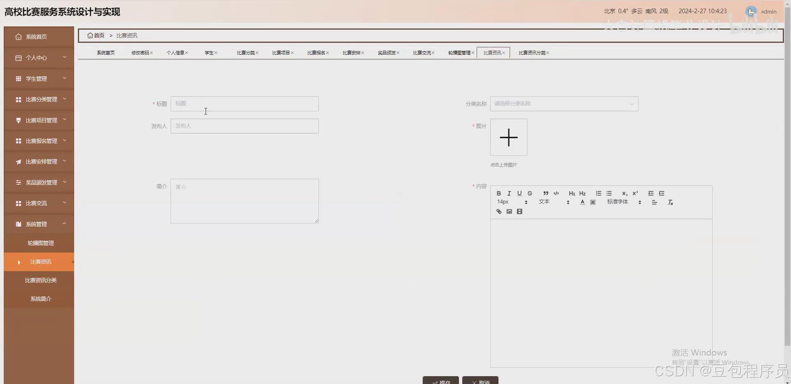Screen dimensions: 791x384
Task: Apply Heading 2 style
Action: pos(582,193)
